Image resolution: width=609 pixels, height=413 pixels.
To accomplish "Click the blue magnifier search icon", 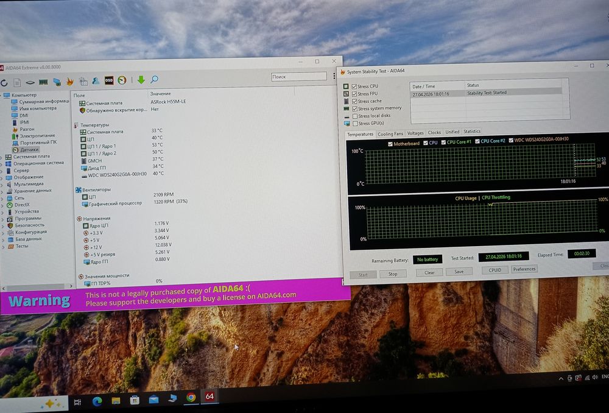I will (154, 79).
